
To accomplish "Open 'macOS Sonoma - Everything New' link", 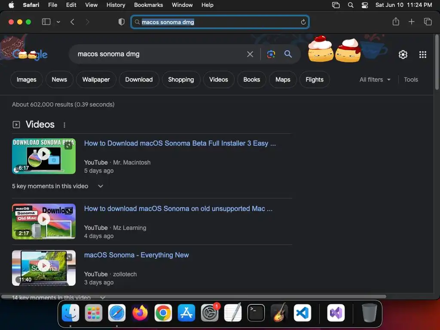I will (x=136, y=255).
